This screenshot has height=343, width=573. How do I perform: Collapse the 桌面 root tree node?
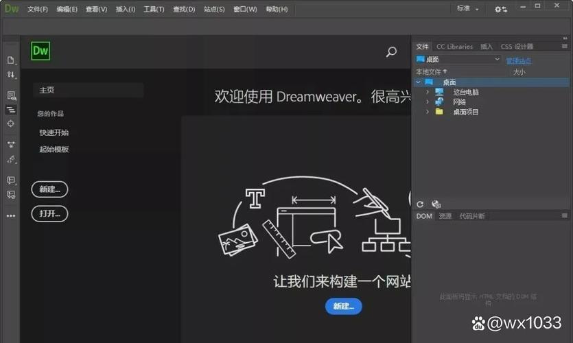(418, 82)
